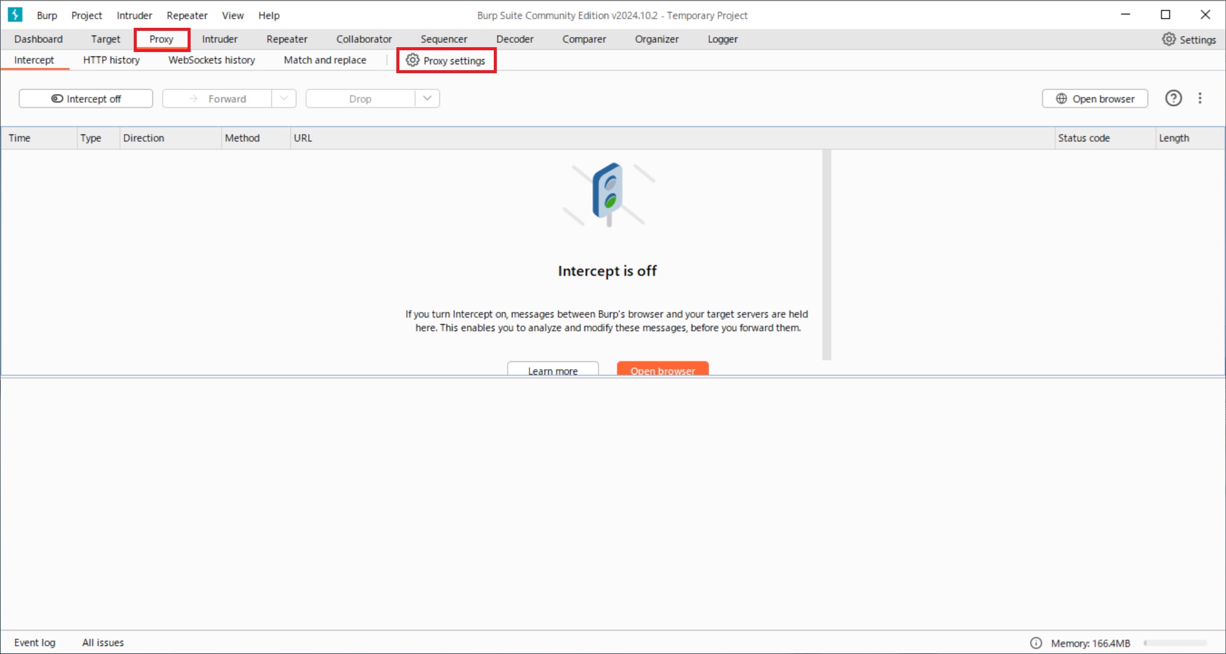This screenshot has width=1226, height=654.
Task: Click the help question mark icon
Action: (x=1173, y=98)
